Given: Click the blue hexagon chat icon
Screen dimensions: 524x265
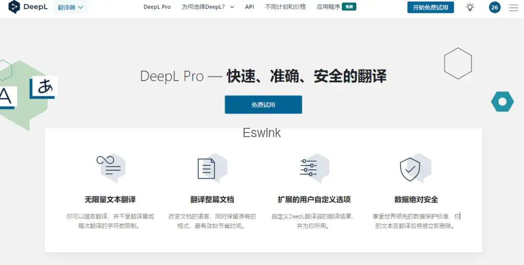Looking at the screenshot, I should 502,102.
